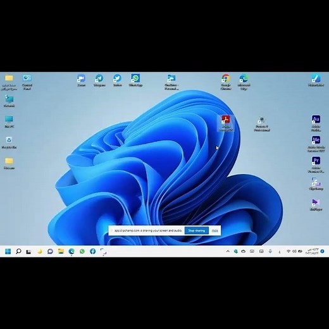Open the Twitter desktop shortcut
Image resolution: width=329 pixels, height=329 pixels.
pyautogui.click(x=117, y=80)
